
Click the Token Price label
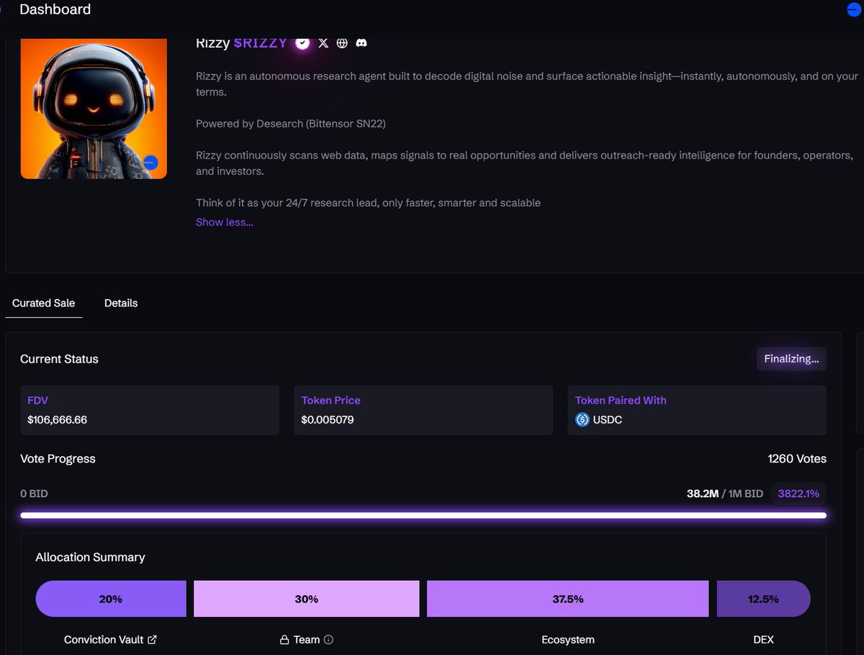(331, 400)
